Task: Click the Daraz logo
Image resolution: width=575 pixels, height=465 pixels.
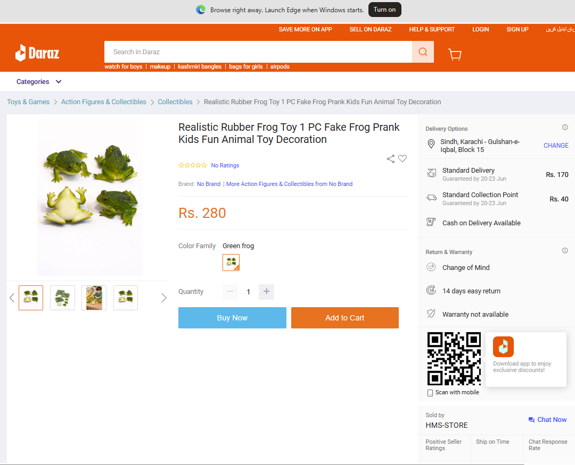Action: click(x=37, y=53)
